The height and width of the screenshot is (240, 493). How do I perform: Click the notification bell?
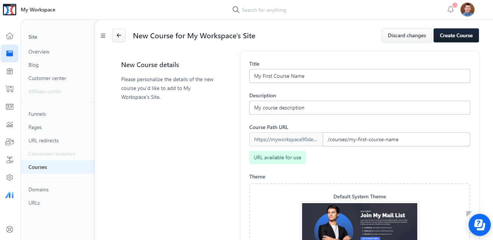tap(450, 9)
